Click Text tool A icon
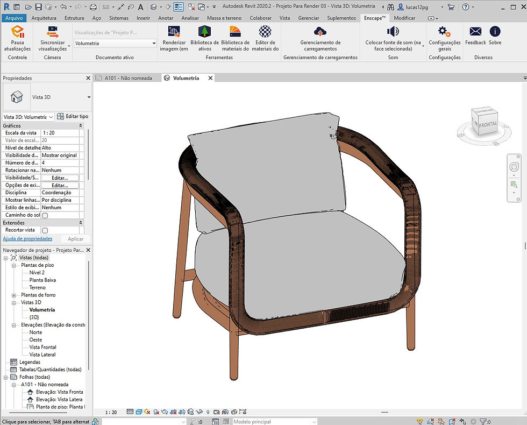The height and width of the screenshot is (425, 527). point(141,6)
